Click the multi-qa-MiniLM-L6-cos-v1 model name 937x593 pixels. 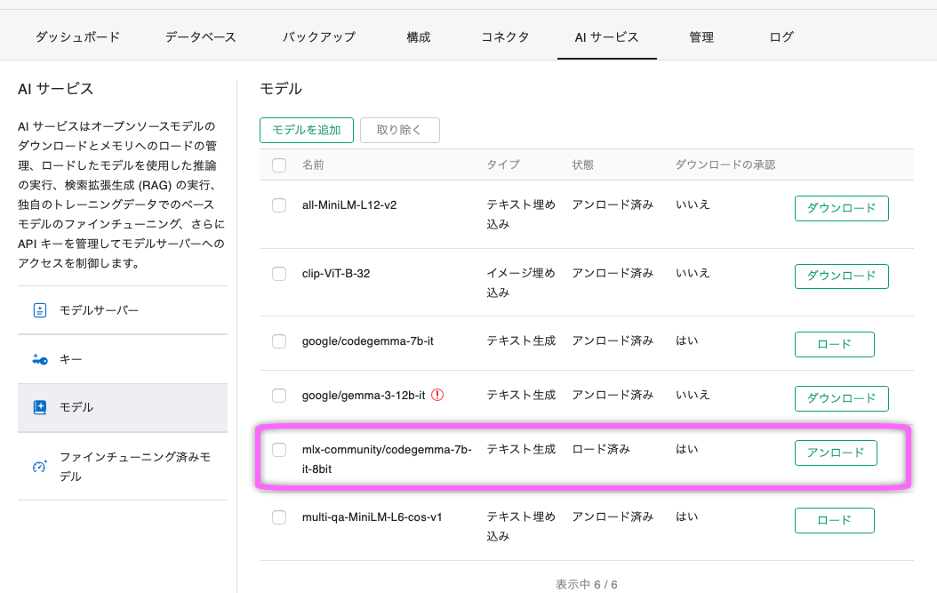click(372, 517)
